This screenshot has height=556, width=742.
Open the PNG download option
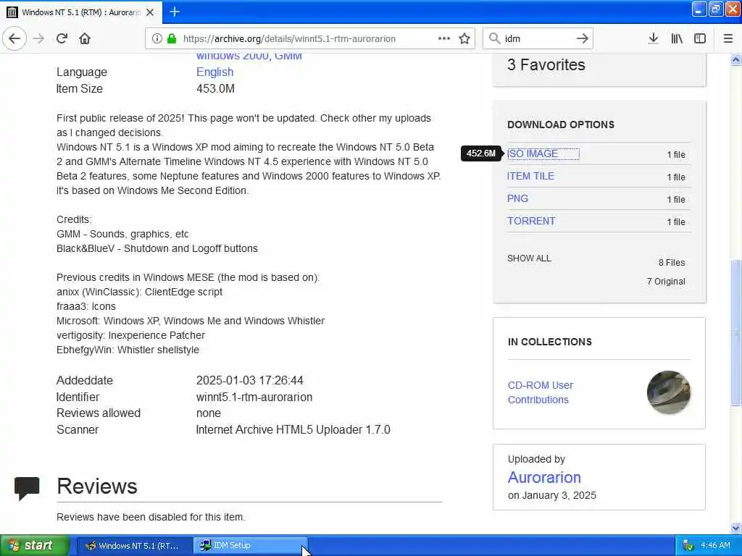pos(517,198)
